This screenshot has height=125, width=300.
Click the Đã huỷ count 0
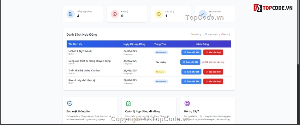[122, 16]
